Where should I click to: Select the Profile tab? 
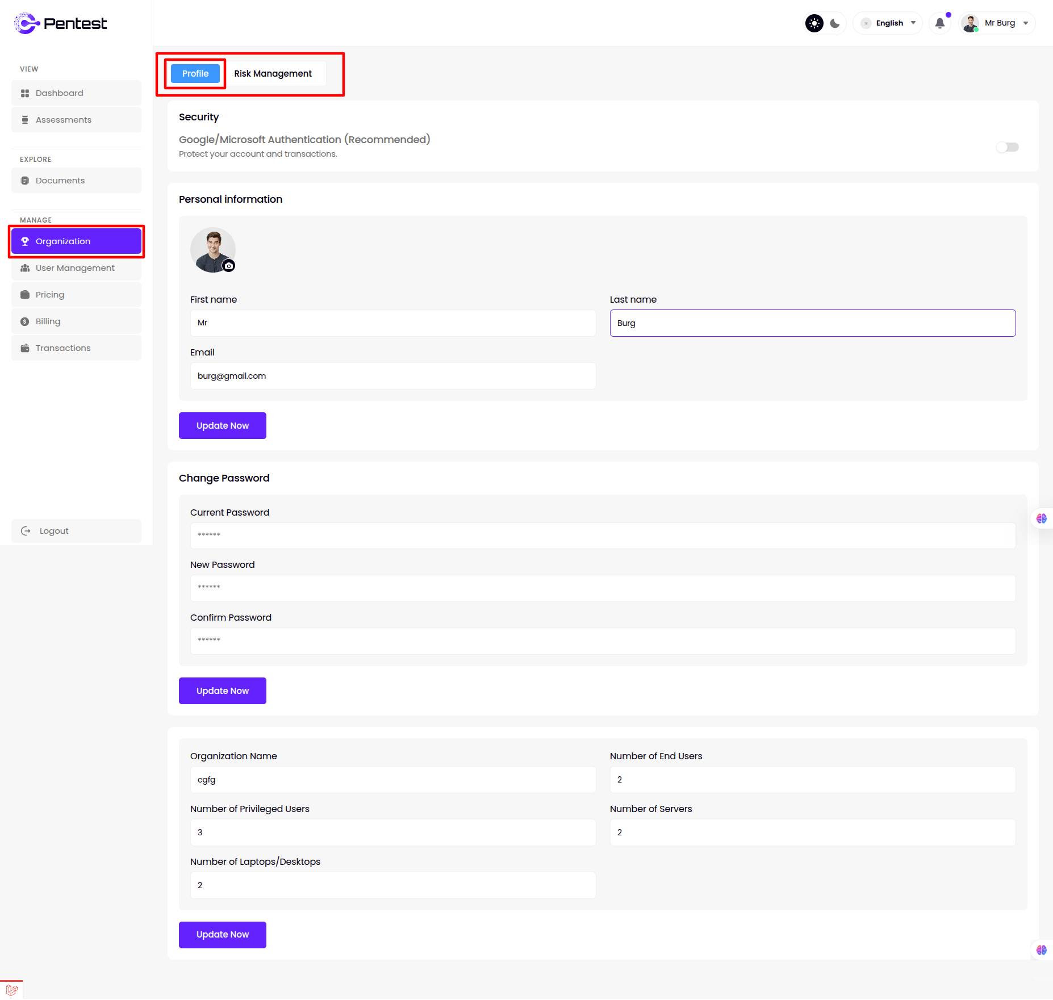[x=195, y=74]
